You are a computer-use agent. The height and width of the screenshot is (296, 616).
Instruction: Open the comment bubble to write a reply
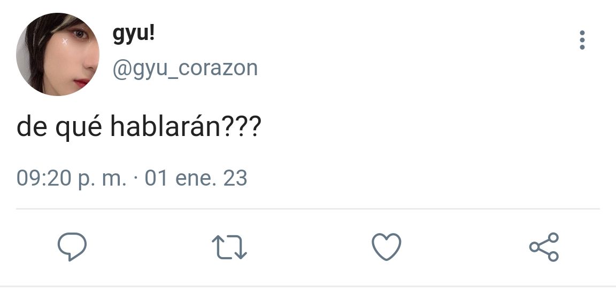pos(72,246)
